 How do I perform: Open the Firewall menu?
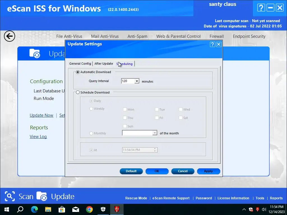click(x=217, y=36)
